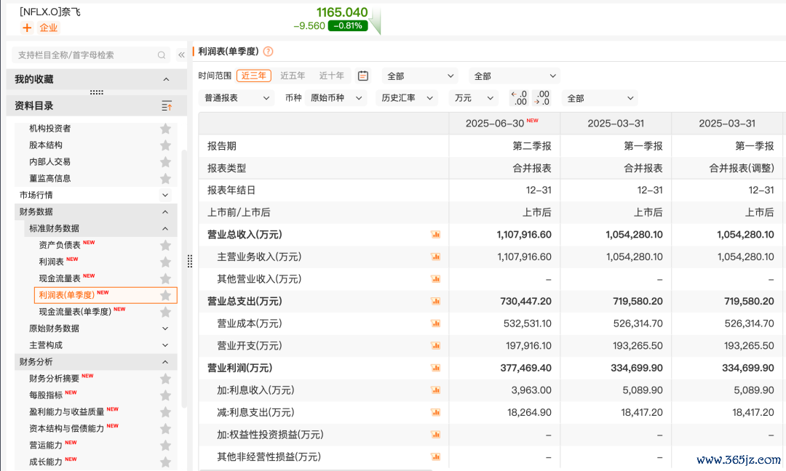The height and width of the screenshot is (471, 786).
Task: Collapse the sidebar with double-chevron icon
Action: tap(181, 55)
